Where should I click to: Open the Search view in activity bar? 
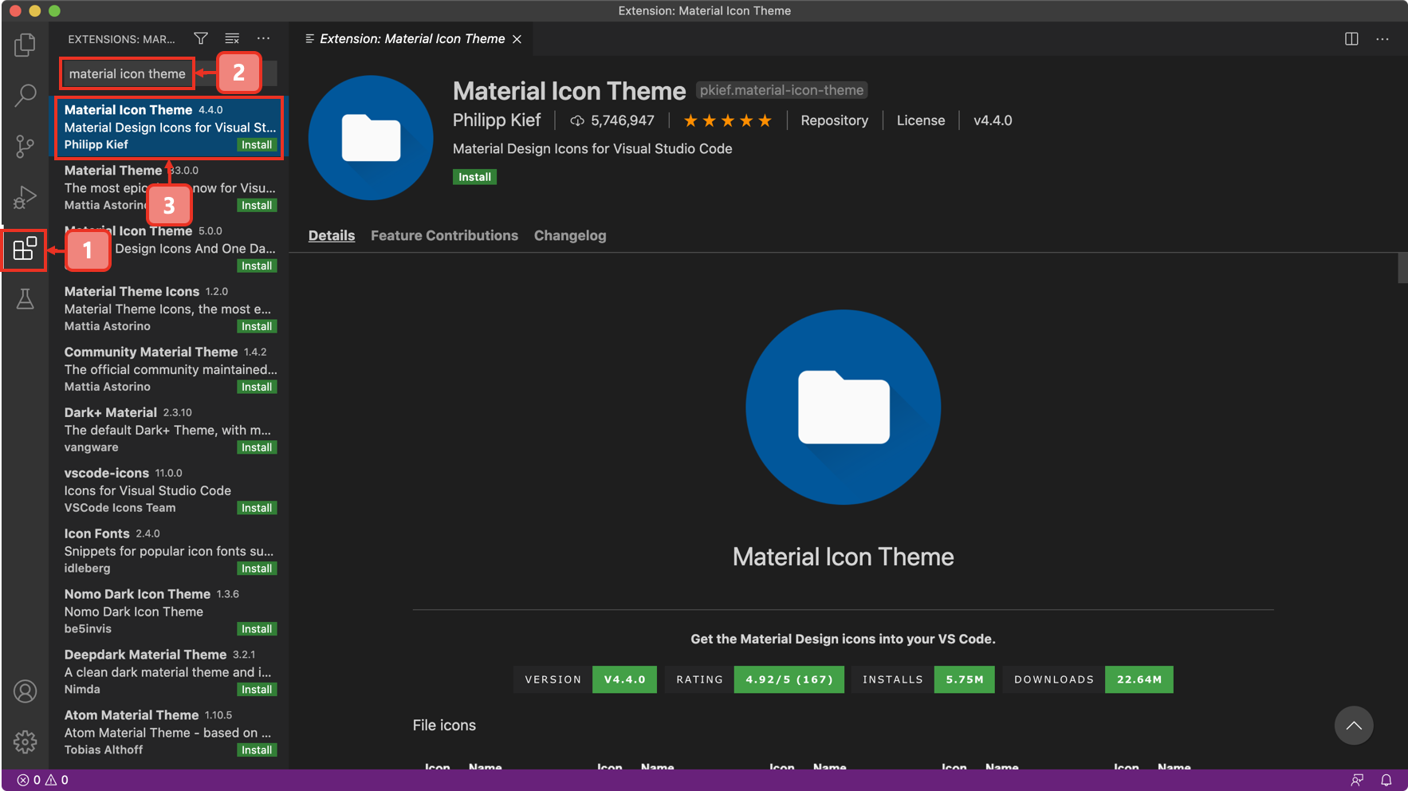click(25, 96)
